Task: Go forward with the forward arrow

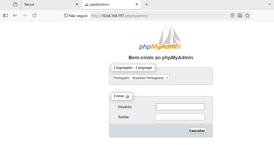Action: coord(25,15)
